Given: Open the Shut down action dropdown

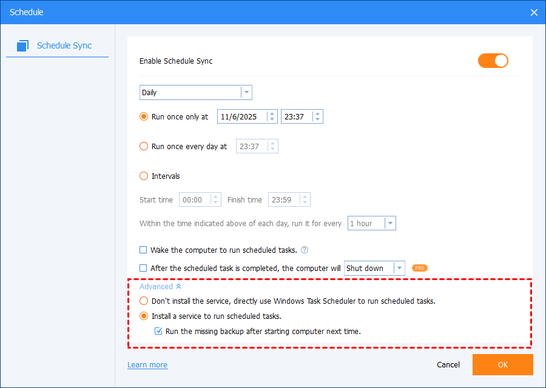Looking at the screenshot, I should pyautogui.click(x=399, y=269).
